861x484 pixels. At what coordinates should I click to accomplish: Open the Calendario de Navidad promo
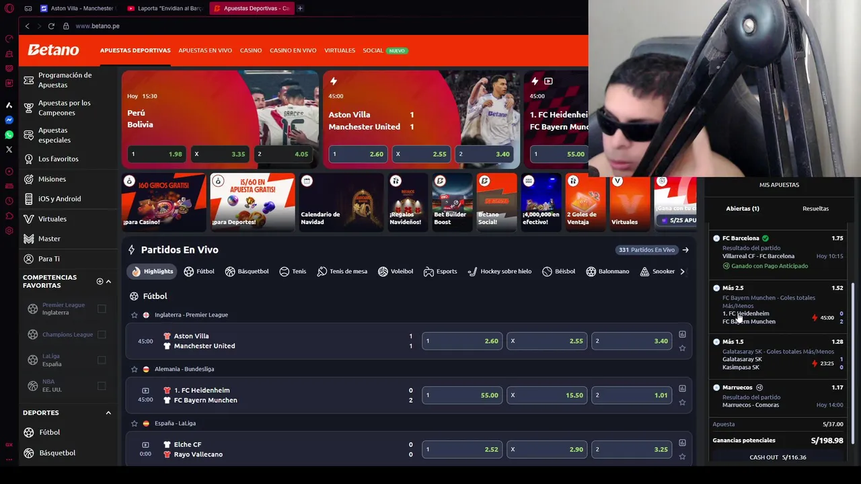(x=341, y=202)
